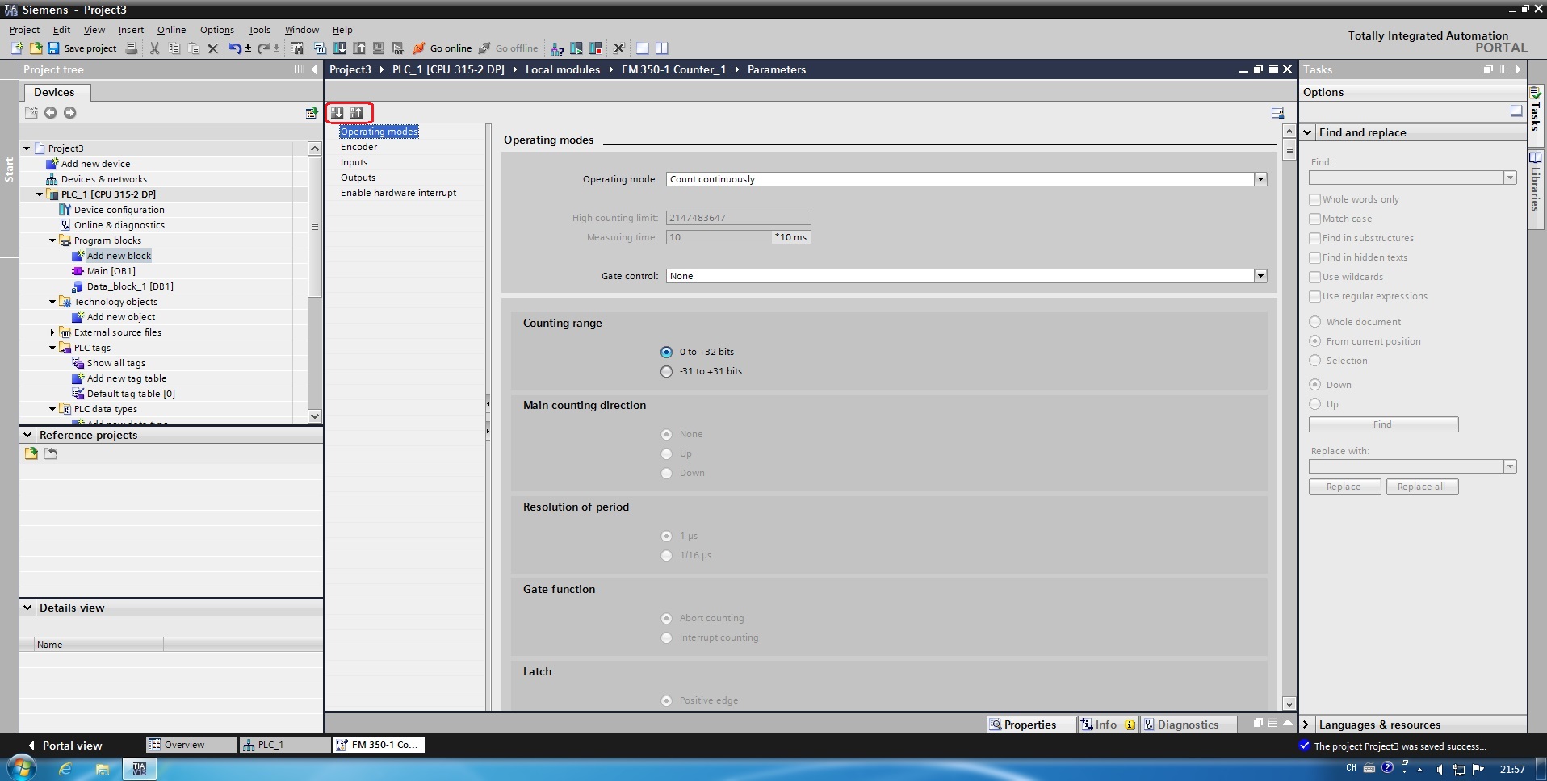This screenshot has width=1547, height=781.
Task: Click the Paste icon in the toolbar
Action: coord(193,48)
